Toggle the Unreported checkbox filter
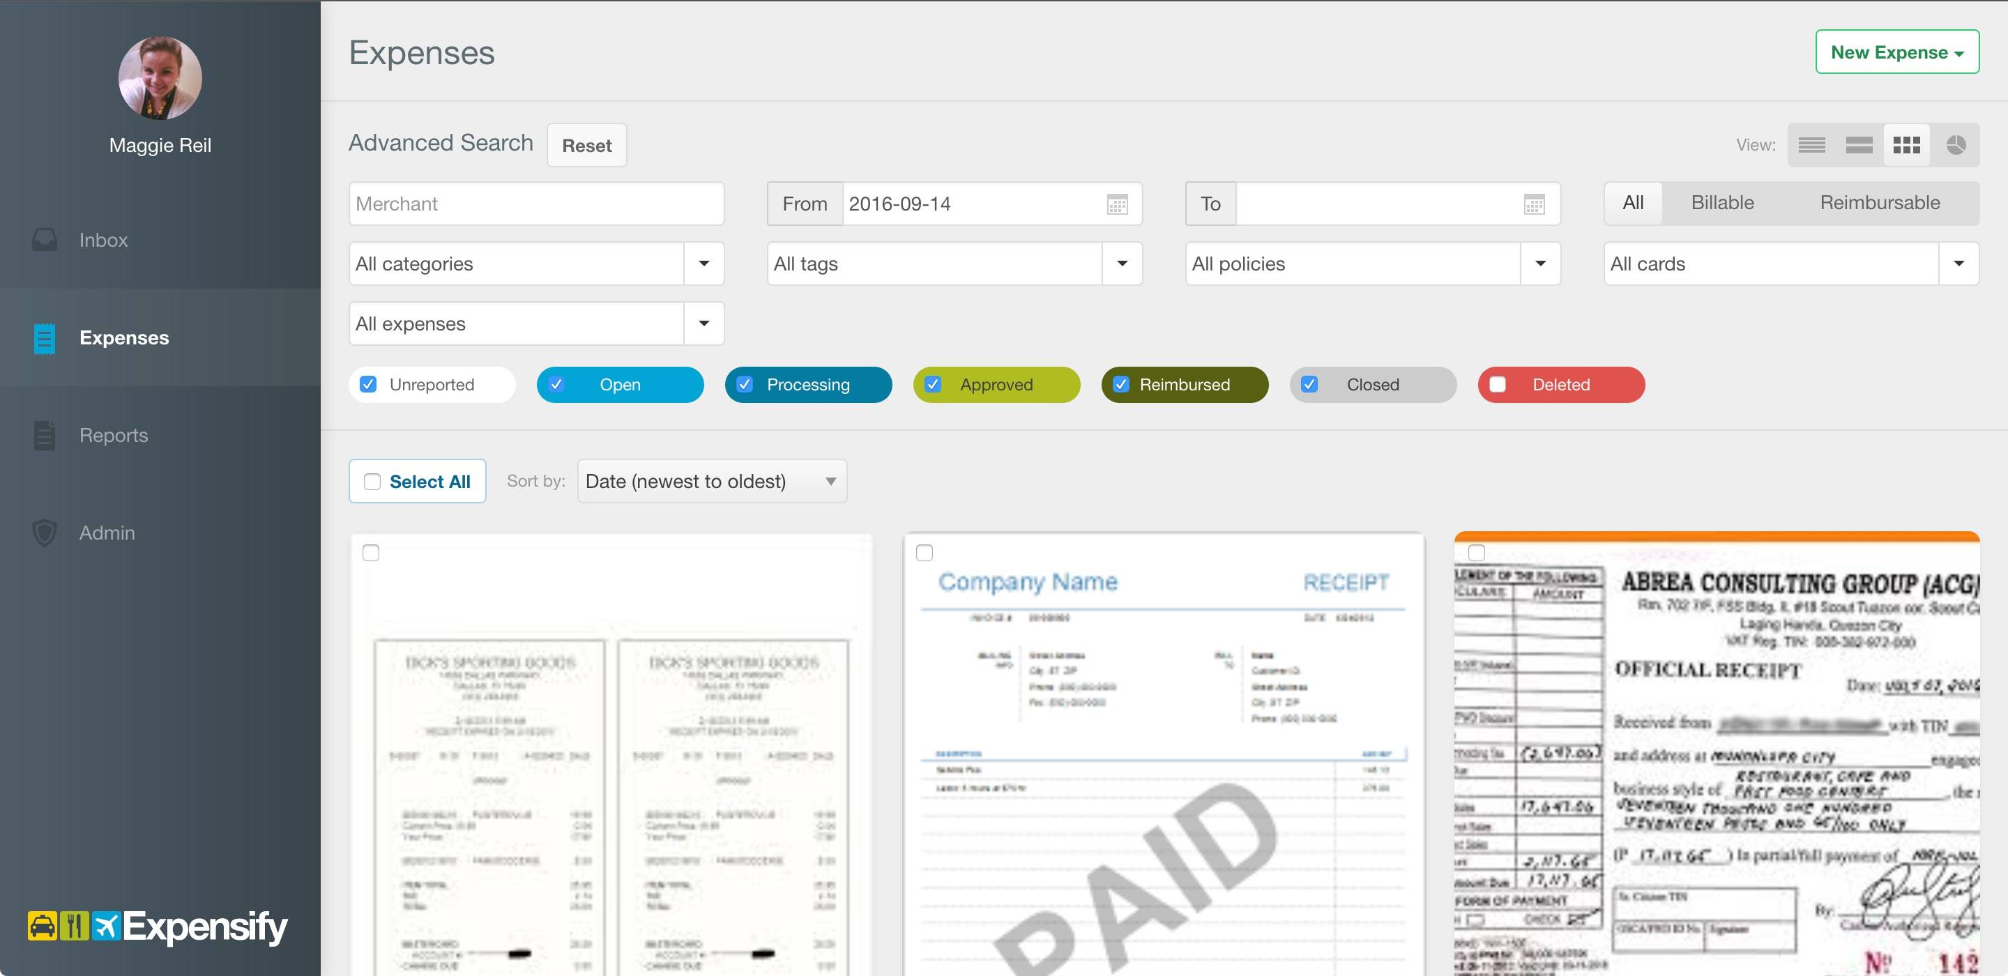Viewport: 2008px width, 976px height. point(370,384)
